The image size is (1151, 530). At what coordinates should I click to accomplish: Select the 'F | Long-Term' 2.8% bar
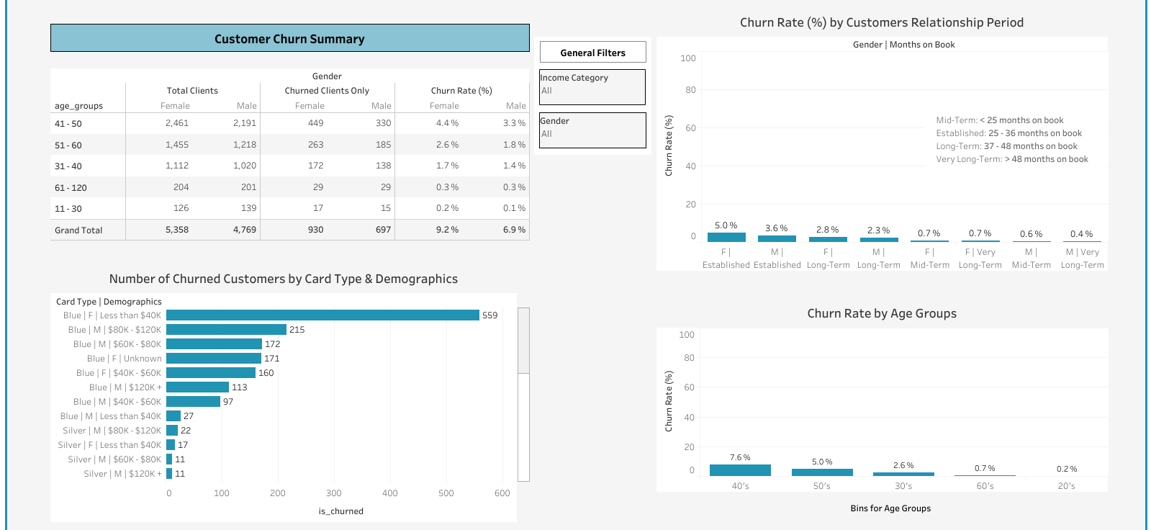click(828, 239)
